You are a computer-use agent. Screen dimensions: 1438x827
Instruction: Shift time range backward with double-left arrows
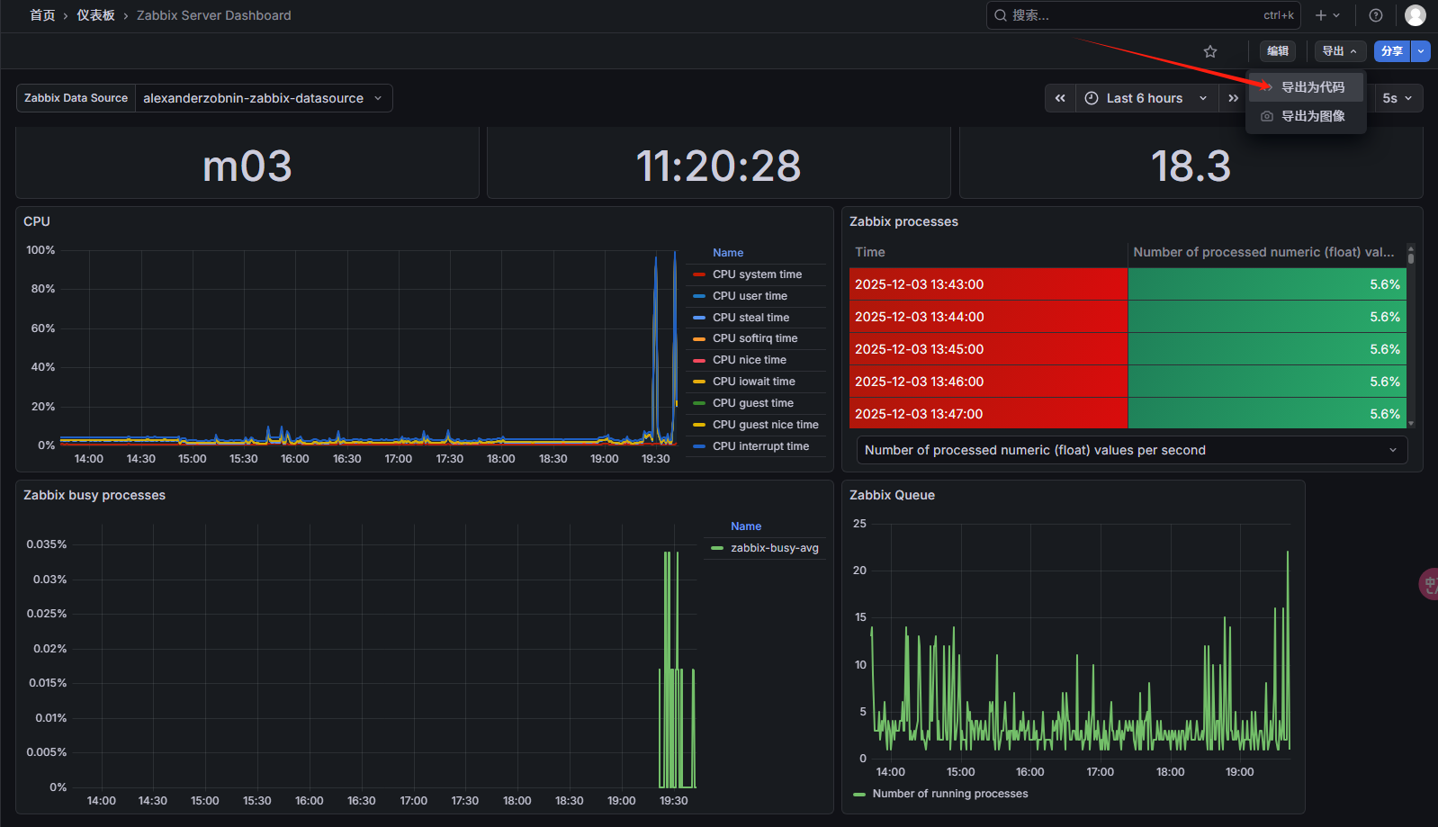(x=1060, y=98)
